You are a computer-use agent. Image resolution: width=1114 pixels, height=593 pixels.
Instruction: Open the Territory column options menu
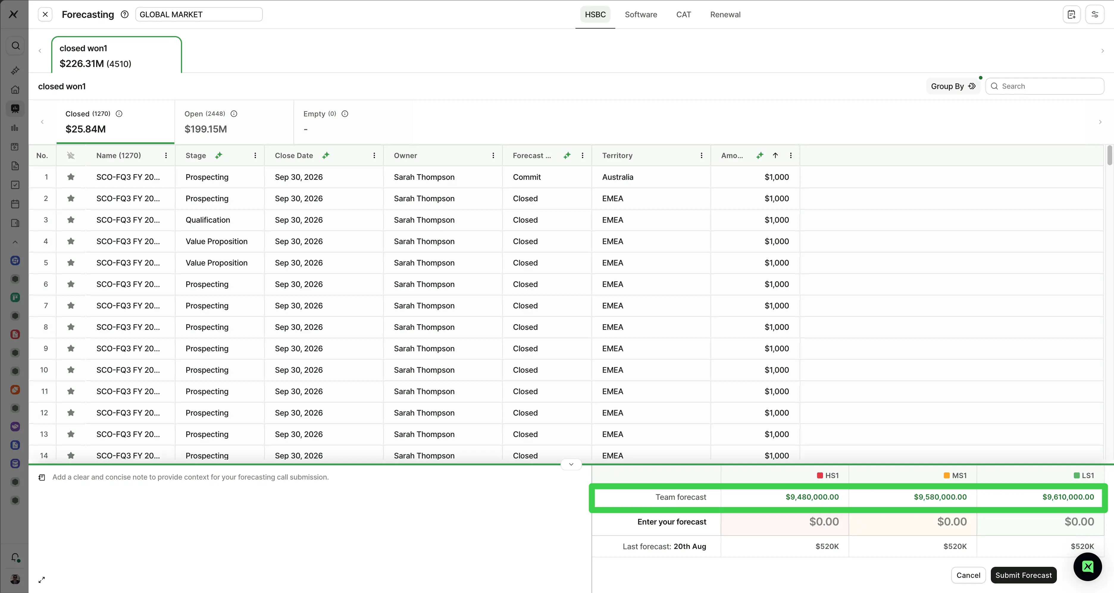click(x=701, y=155)
